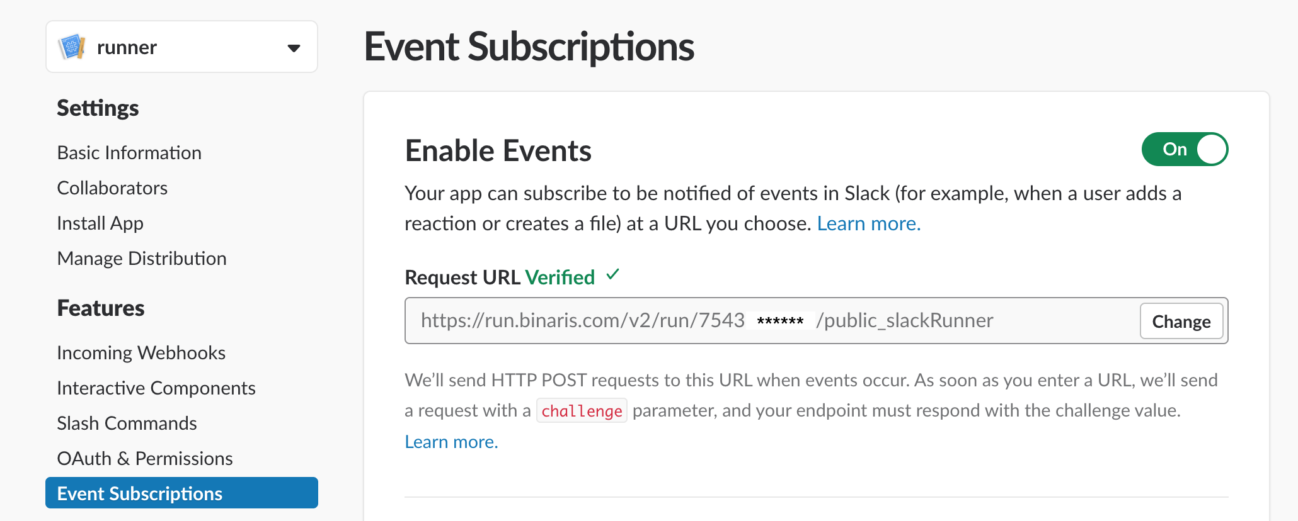Follow Learn more link below challenge text
The width and height of the screenshot is (1298, 521).
tap(451, 442)
